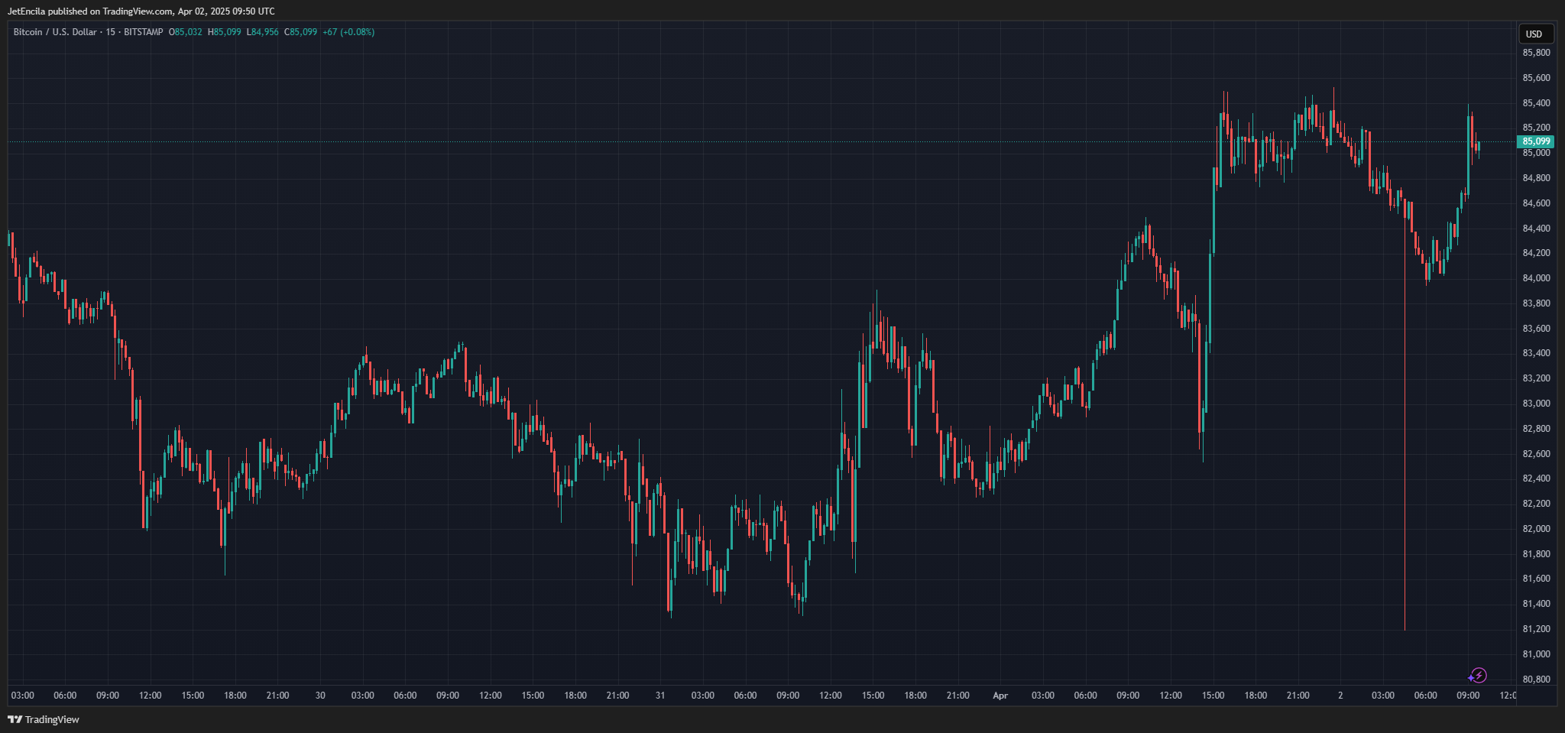
Task: Click the purple lightning bolt icon
Action: click(1478, 675)
